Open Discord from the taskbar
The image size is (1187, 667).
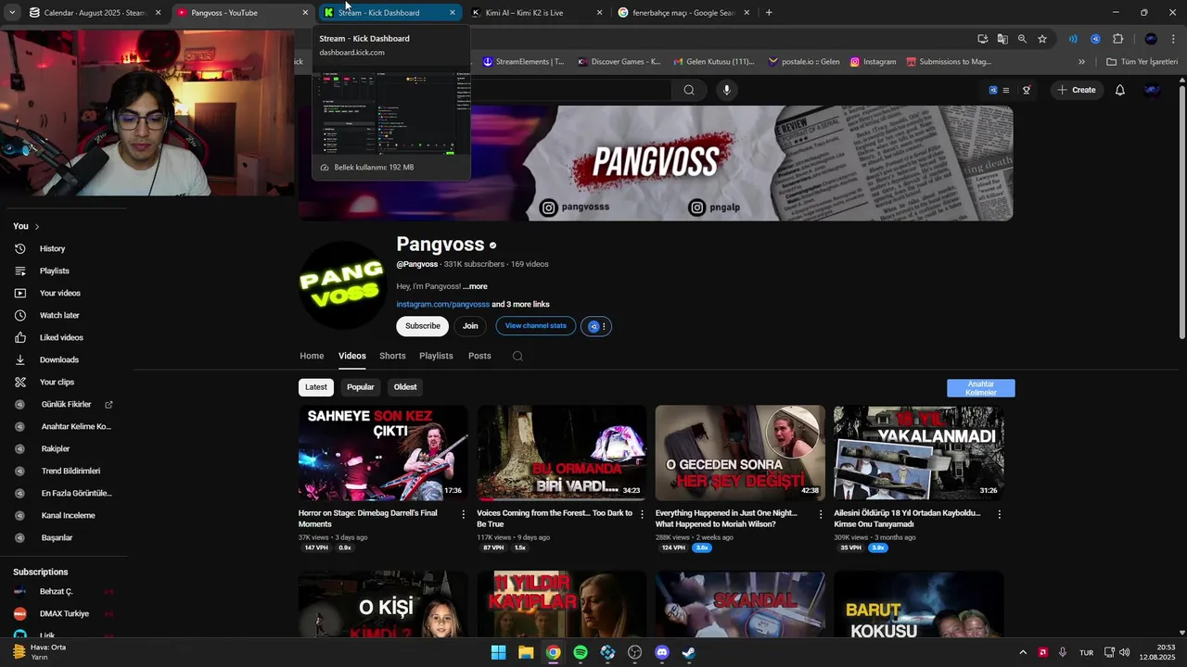(x=661, y=652)
